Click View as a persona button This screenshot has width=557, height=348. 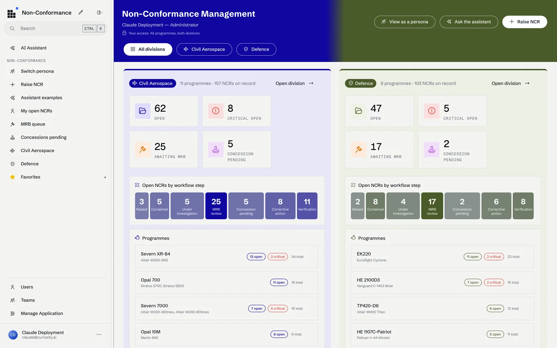click(x=405, y=22)
